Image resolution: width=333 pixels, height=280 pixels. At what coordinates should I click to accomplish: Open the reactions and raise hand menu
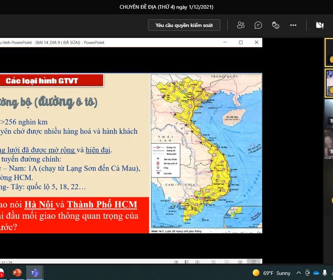(x=275, y=25)
